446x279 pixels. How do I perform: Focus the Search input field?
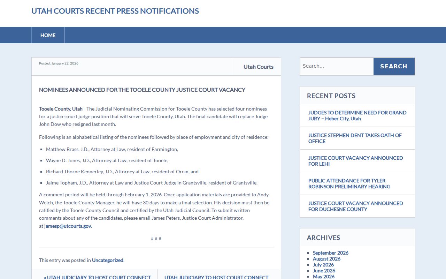(x=337, y=66)
